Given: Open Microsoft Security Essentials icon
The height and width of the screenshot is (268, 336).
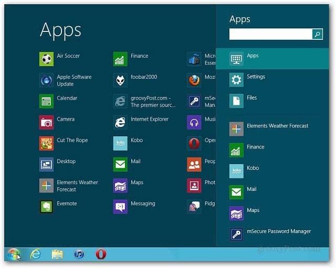Looking at the screenshot, I should point(194,59).
